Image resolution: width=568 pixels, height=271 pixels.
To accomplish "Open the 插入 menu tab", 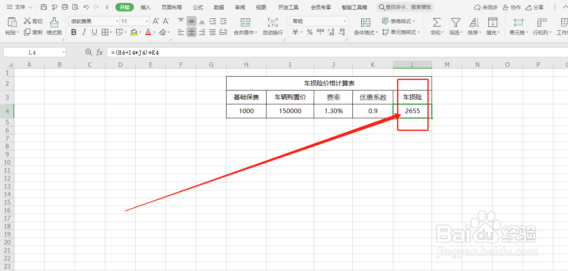I will 145,7.
